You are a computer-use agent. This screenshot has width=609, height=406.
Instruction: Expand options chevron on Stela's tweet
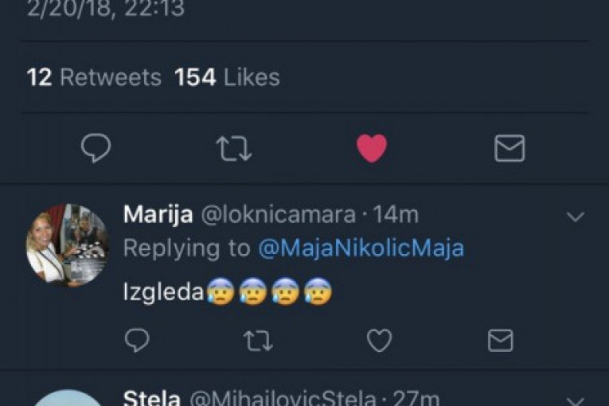(x=575, y=400)
